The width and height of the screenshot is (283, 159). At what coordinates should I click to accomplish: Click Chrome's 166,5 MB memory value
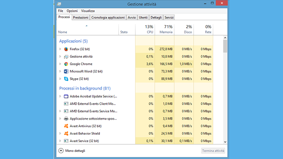click(166, 64)
